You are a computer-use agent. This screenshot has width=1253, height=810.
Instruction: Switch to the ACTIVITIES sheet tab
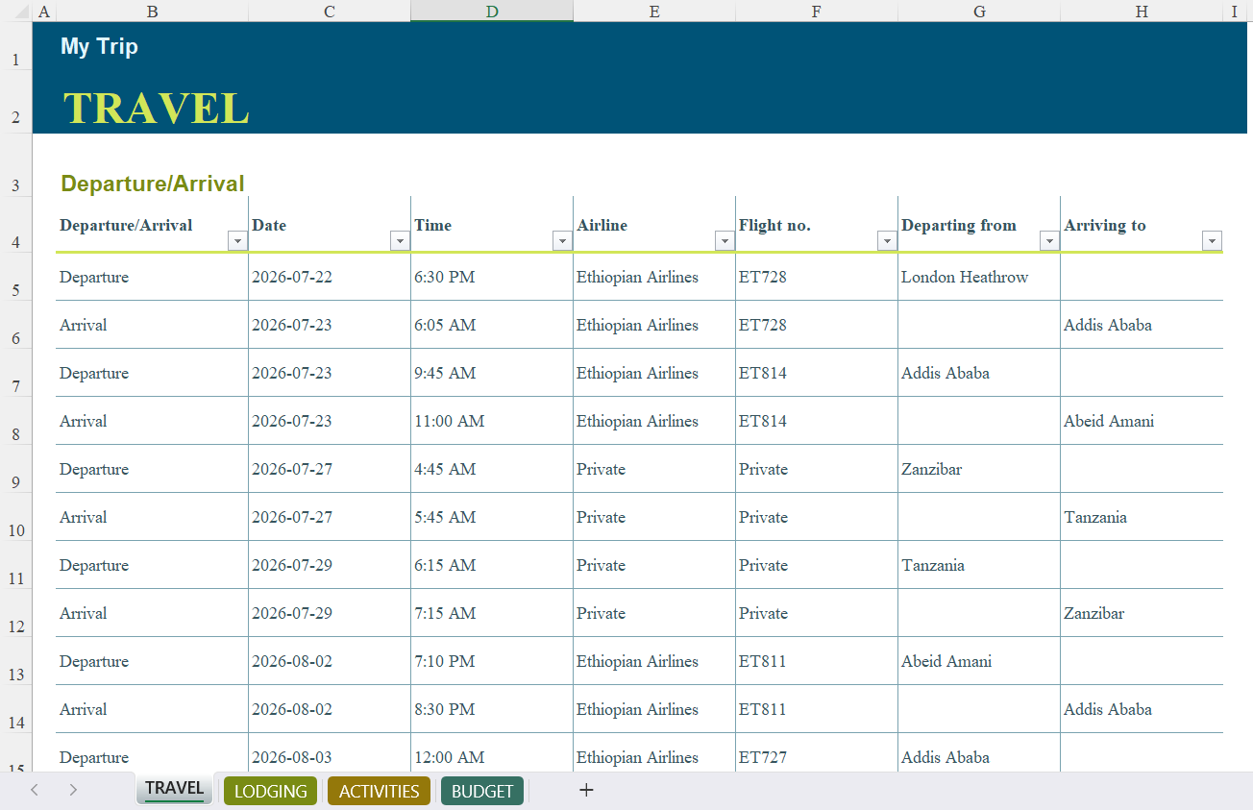379,791
